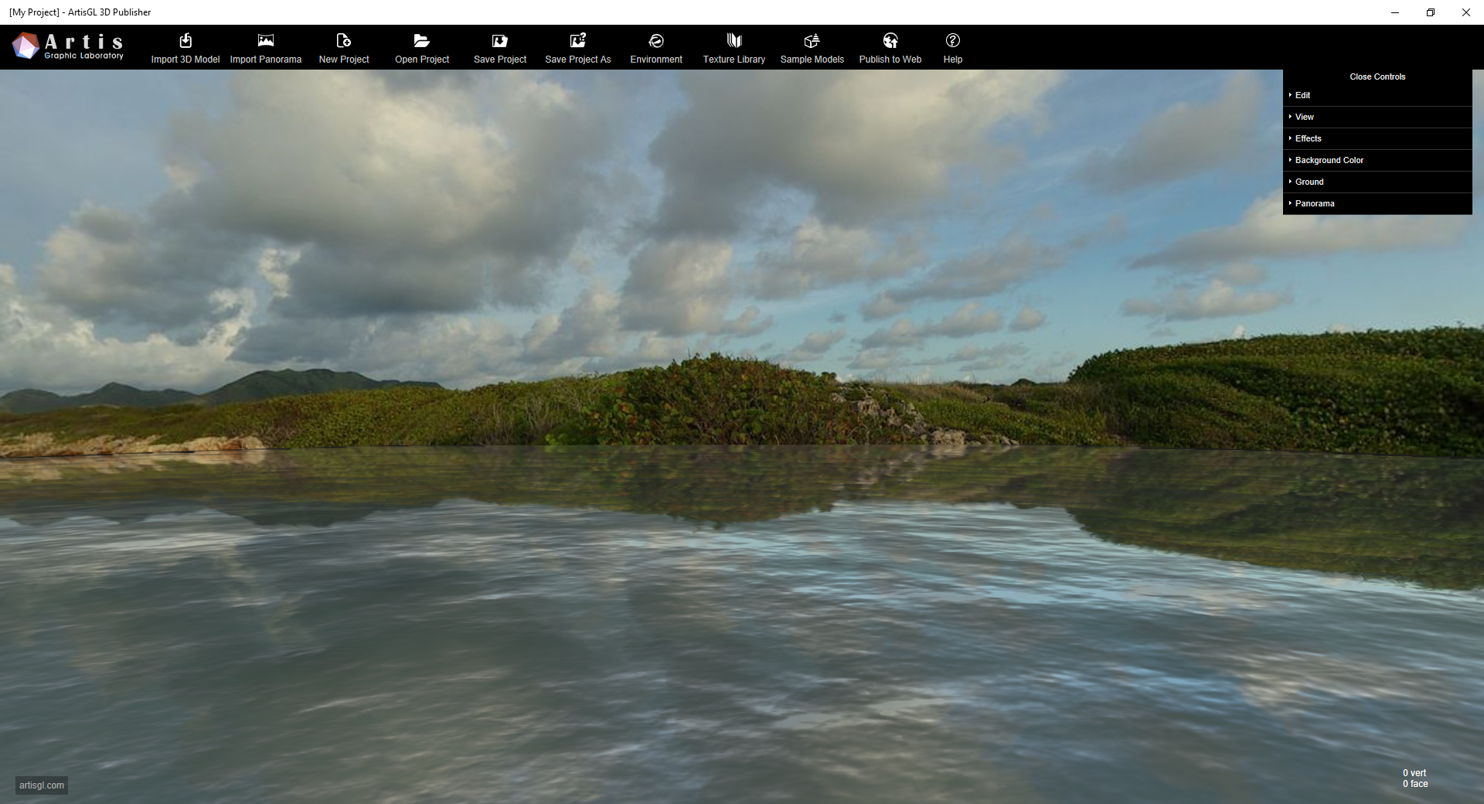Browse the Sample Models
This screenshot has width=1484, height=804.
click(812, 48)
